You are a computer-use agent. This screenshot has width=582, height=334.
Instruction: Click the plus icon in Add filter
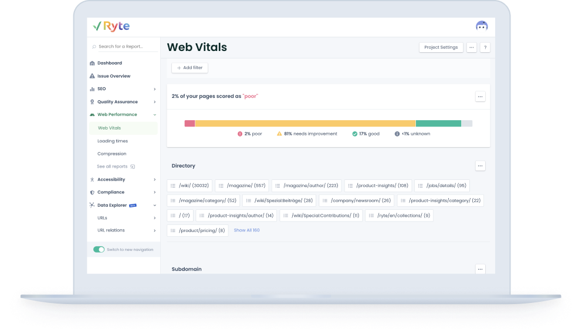click(x=179, y=68)
